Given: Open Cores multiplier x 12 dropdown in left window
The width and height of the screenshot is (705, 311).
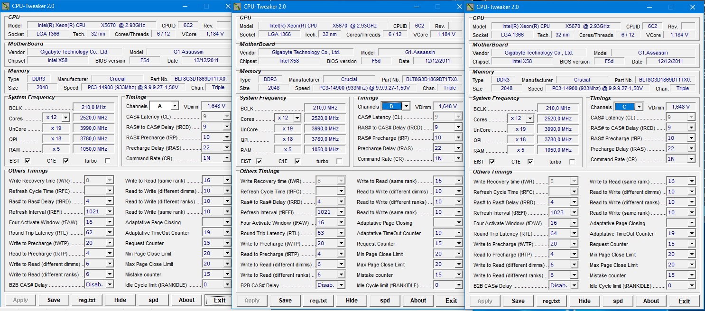Looking at the screenshot, I should click(x=65, y=118).
